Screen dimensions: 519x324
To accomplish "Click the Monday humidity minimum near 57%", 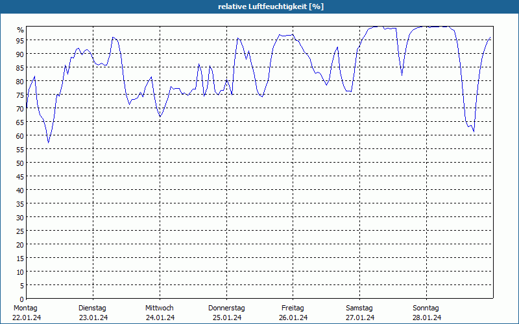I will (x=48, y=143).
